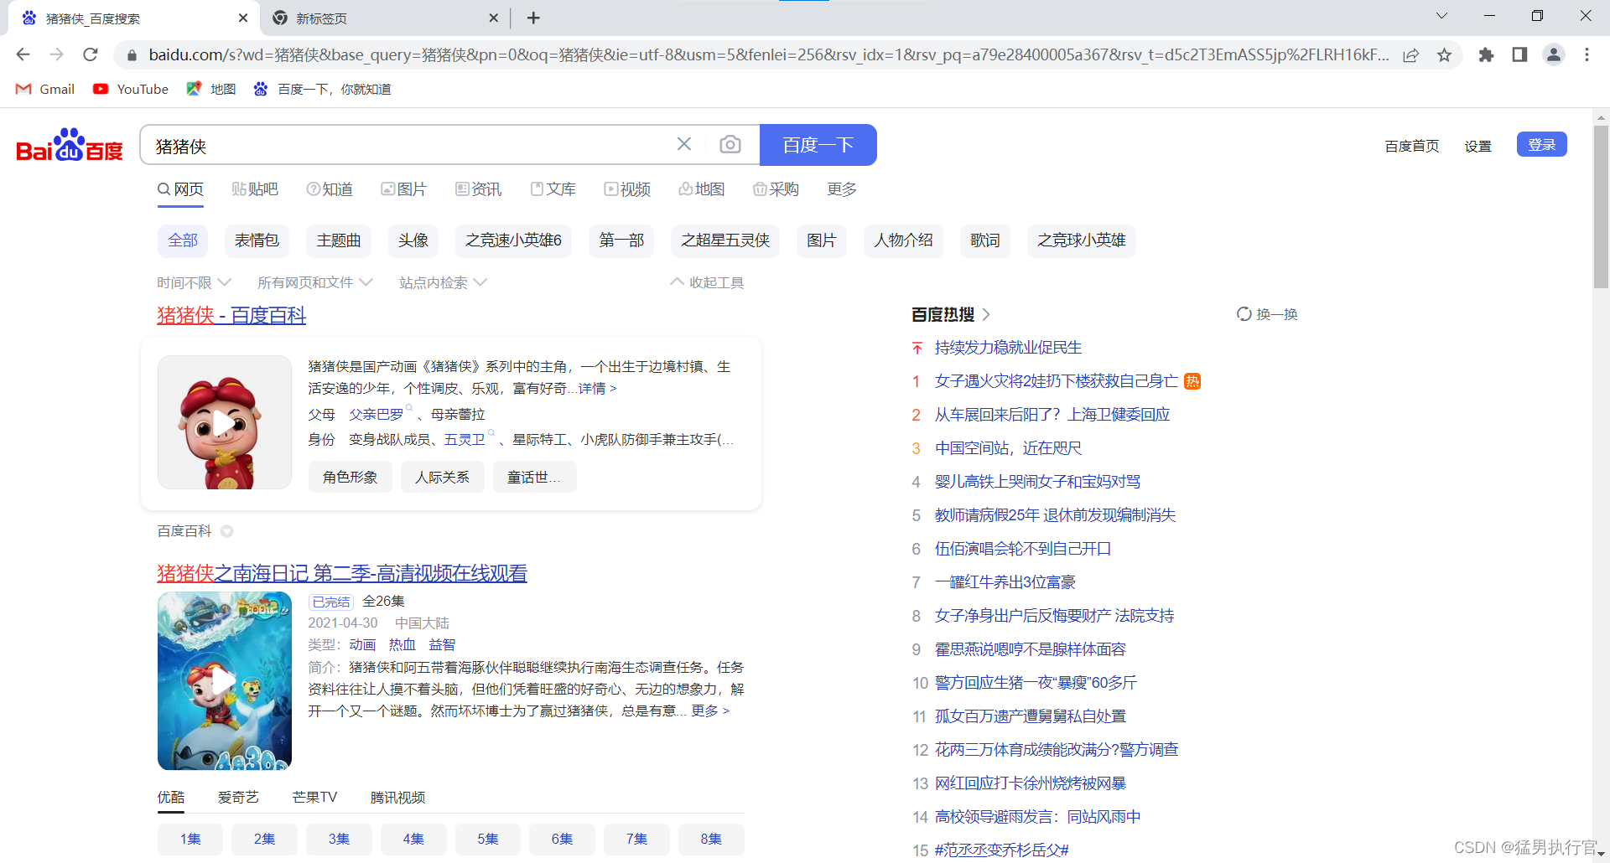Screen dimensions: 1610x863
Task: Click the share page icon in address bar
Action: click(x=1411, y=54)
